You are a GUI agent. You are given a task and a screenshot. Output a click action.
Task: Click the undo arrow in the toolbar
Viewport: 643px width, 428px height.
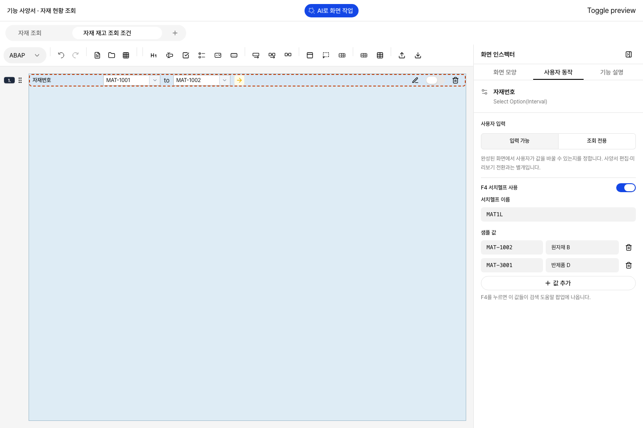pyautogui.click(x=61, y=55)
